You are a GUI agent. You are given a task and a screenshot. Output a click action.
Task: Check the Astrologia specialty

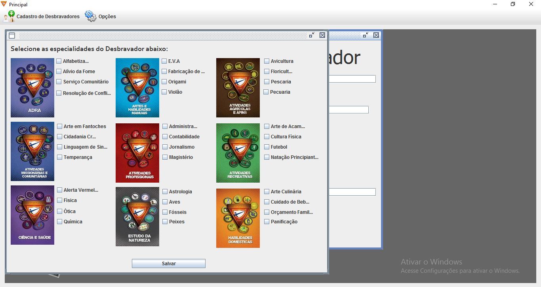pyautogui.click(x=165, y=192)
